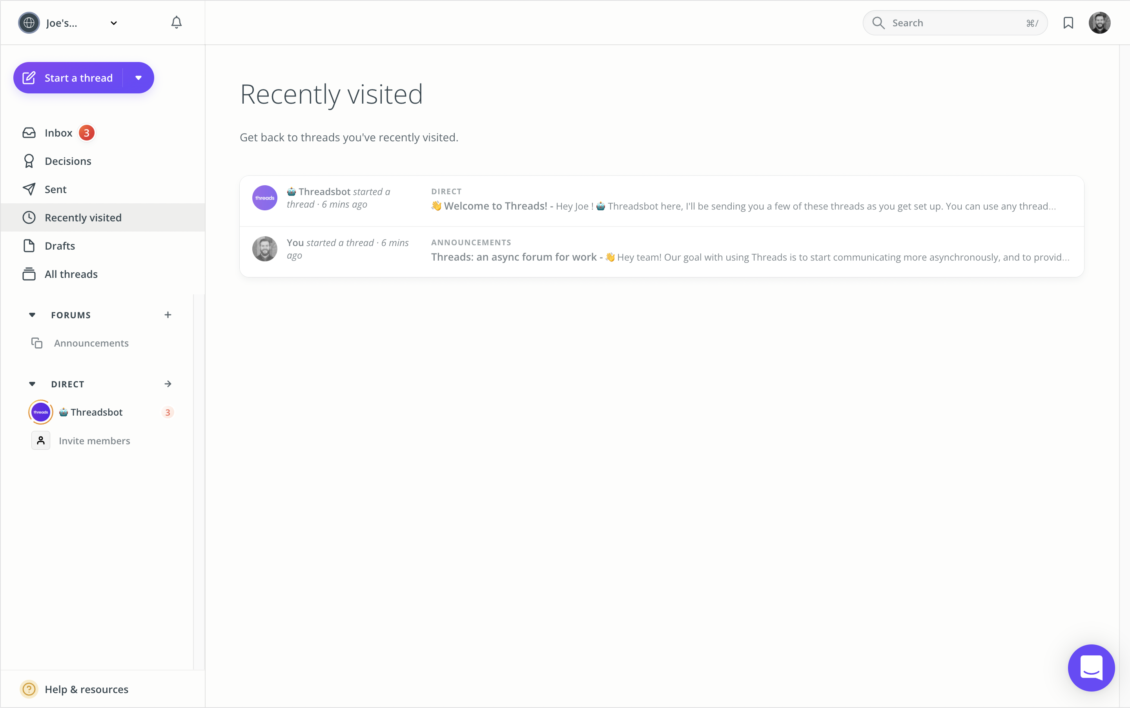Viewport: 1130px width, 708px height.
Task: Open the Inbox
Action: [x=58, y=133]
